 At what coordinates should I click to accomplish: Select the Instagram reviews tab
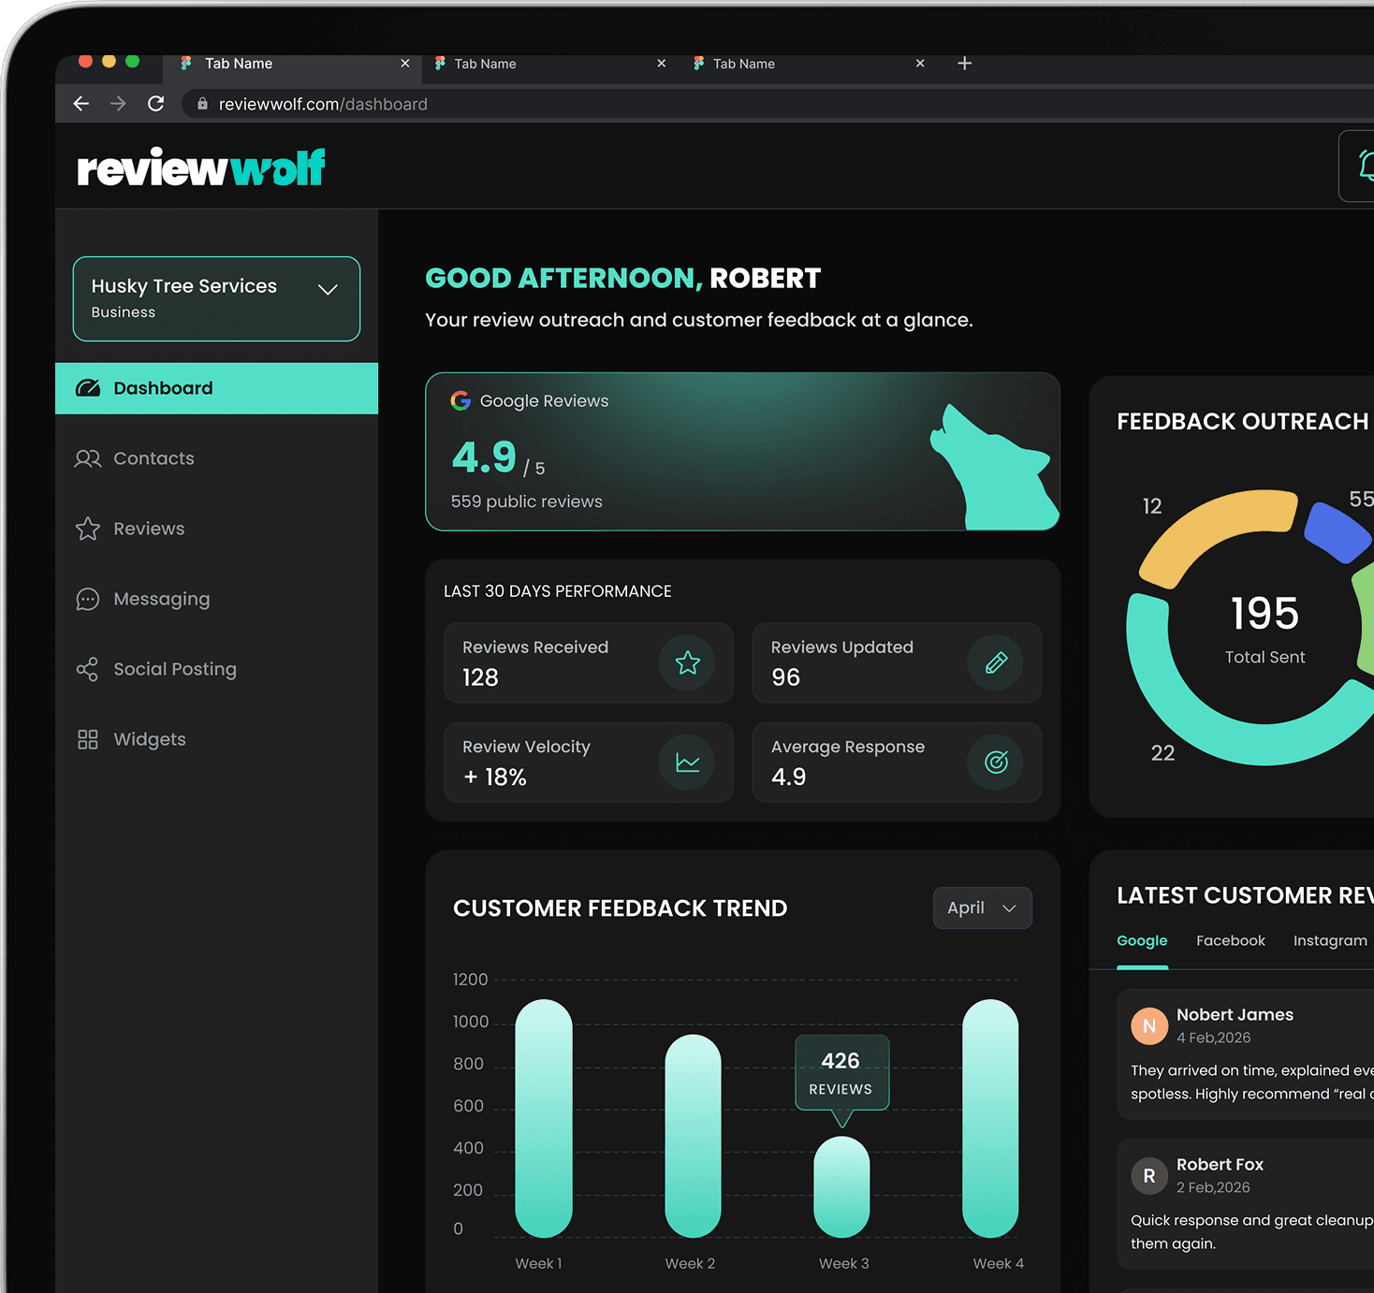coord(1330,940)
